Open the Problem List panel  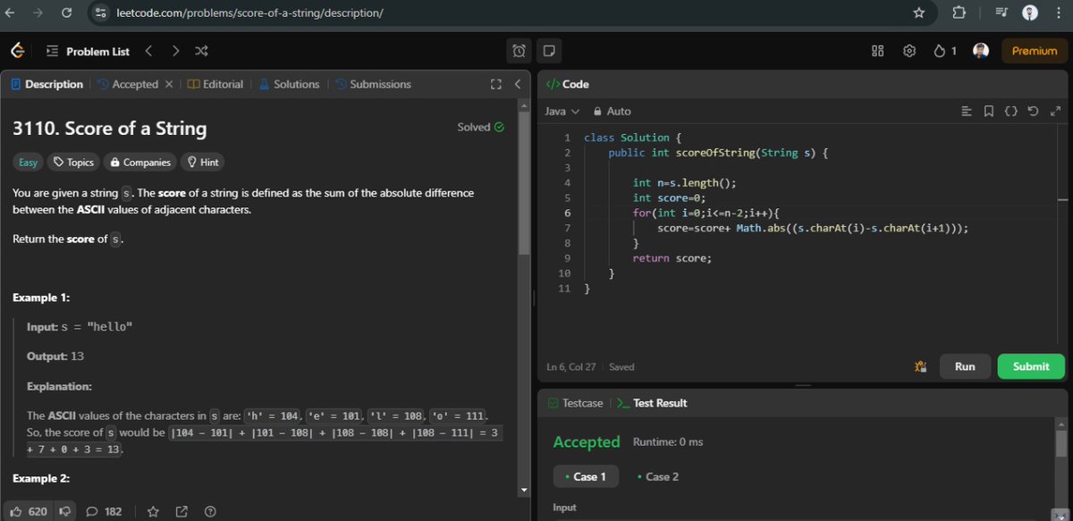click(x=89, y=51)
